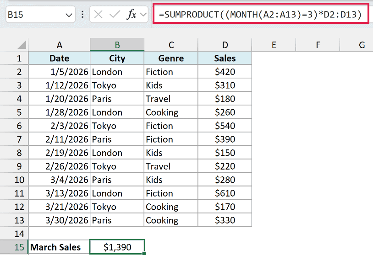The width and height of the screenshot is (373, 255).
Task: Confirm formula with the checkmark icon
Action: pos(115,15)
